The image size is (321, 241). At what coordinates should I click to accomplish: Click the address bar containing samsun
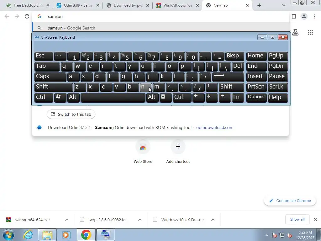coord(161,16)
